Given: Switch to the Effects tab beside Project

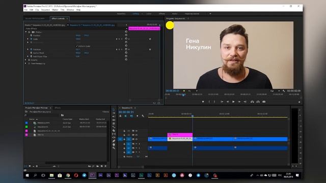Looking at the screenshot, I should pos(58,108).
